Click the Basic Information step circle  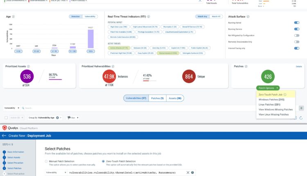point(5,152)
